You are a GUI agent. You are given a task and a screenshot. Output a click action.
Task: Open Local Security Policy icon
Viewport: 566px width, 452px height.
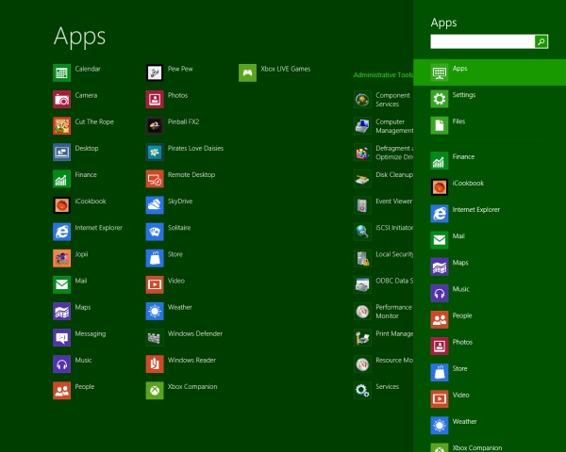click(362, 258)
